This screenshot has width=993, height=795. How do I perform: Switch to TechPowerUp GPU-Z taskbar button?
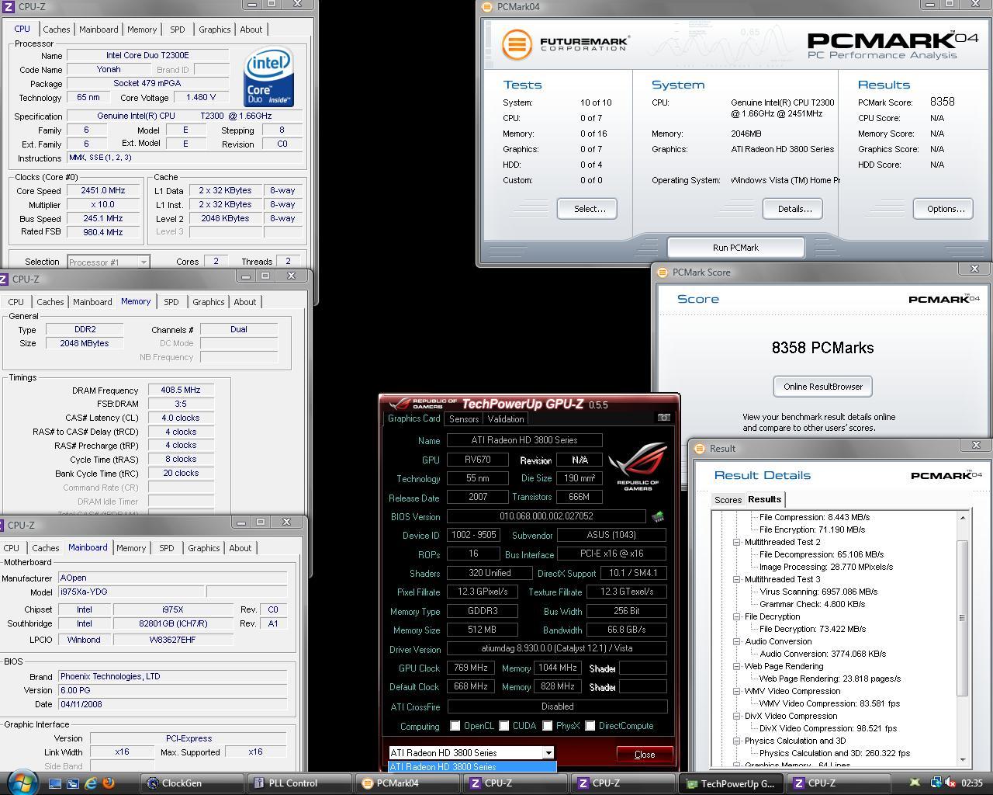pyautogui.click(x=731, y=783)
